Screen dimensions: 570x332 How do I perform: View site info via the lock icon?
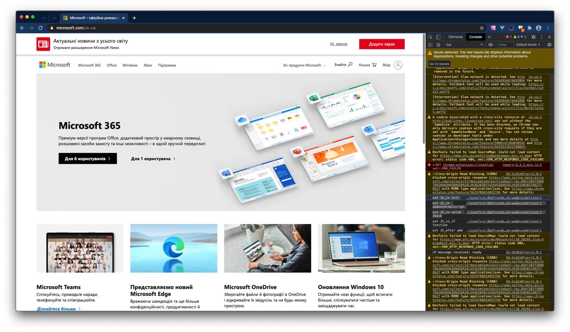click(x=51, y=28)
